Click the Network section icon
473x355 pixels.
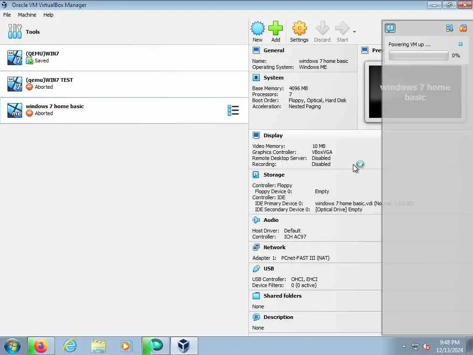(x=256, y=247)
